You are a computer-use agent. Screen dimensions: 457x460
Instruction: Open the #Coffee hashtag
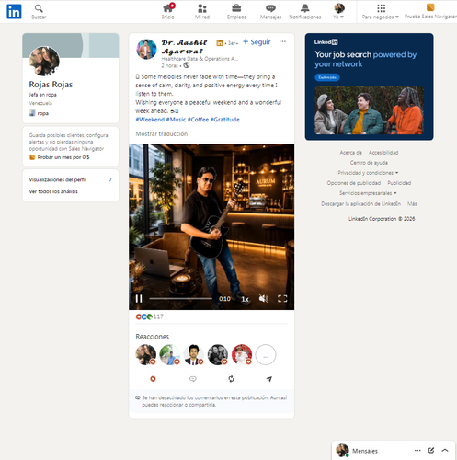click(198, 120)
